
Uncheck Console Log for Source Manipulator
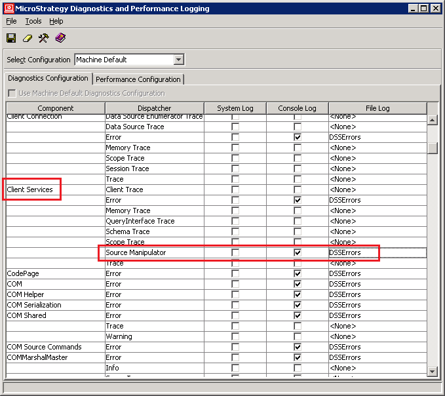[298, 252]
